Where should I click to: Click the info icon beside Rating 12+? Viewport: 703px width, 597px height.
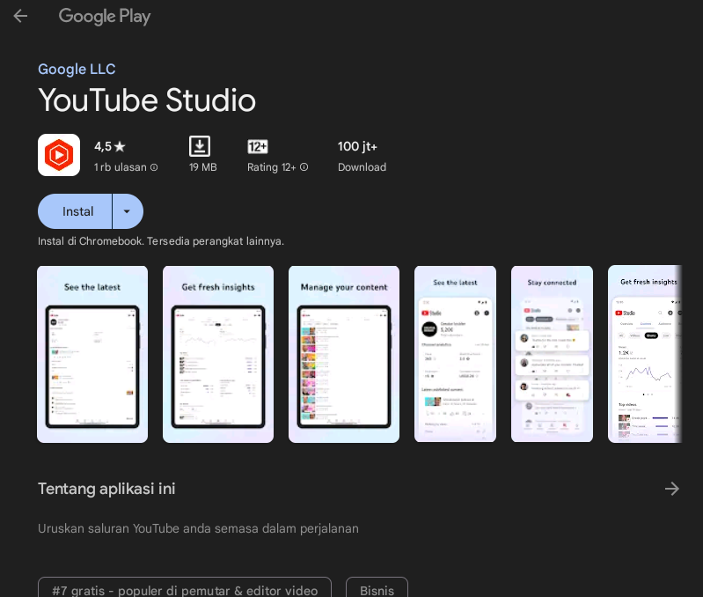pyautogui.click(x=304, y=167)
